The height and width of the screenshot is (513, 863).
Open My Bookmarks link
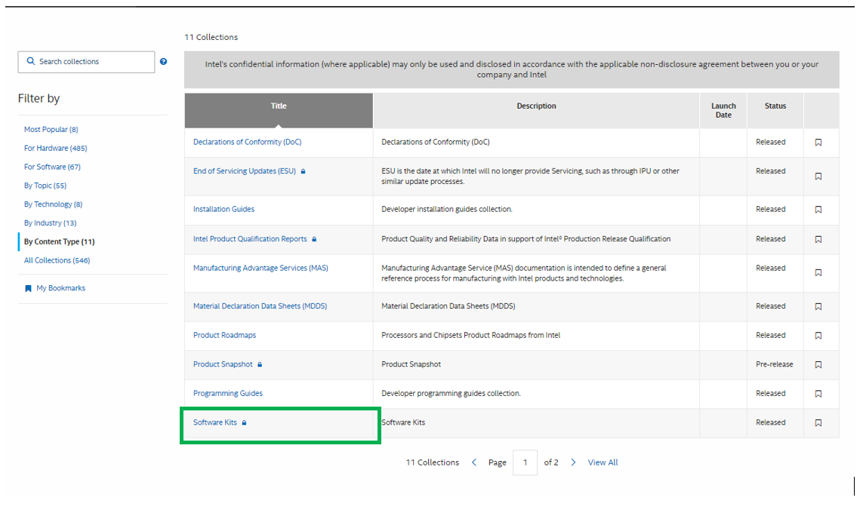click(x=61, y=288)
